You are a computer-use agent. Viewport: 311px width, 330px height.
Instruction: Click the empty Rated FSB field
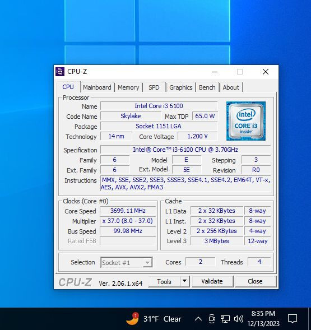pyautogui.click(x=128, y=241)
